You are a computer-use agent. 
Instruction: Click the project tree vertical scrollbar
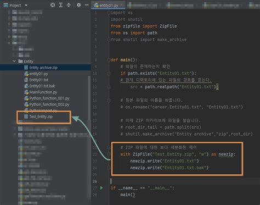tap(89, 136)
